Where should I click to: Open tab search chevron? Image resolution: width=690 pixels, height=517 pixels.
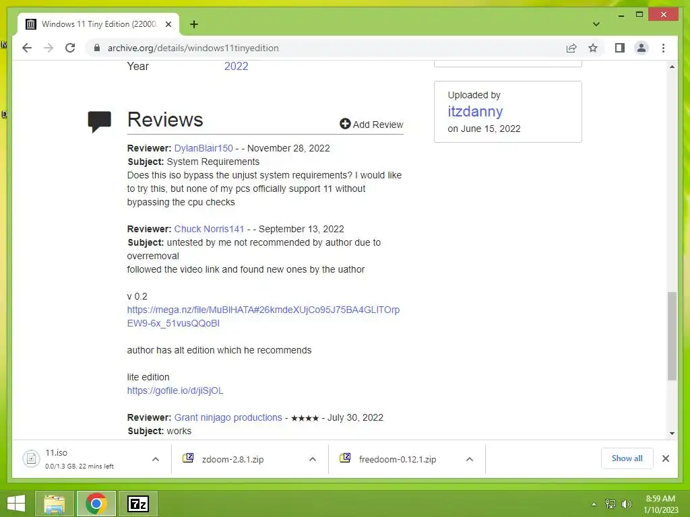pyautogui.click(x=596, y=24)
